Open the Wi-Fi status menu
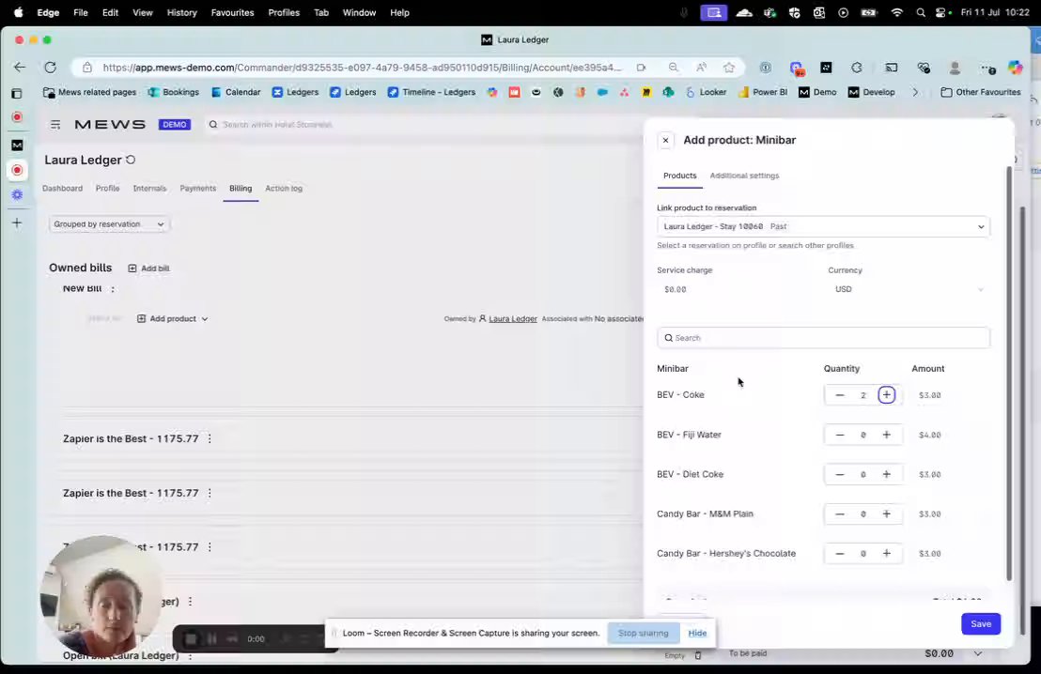 coord(897,12)
